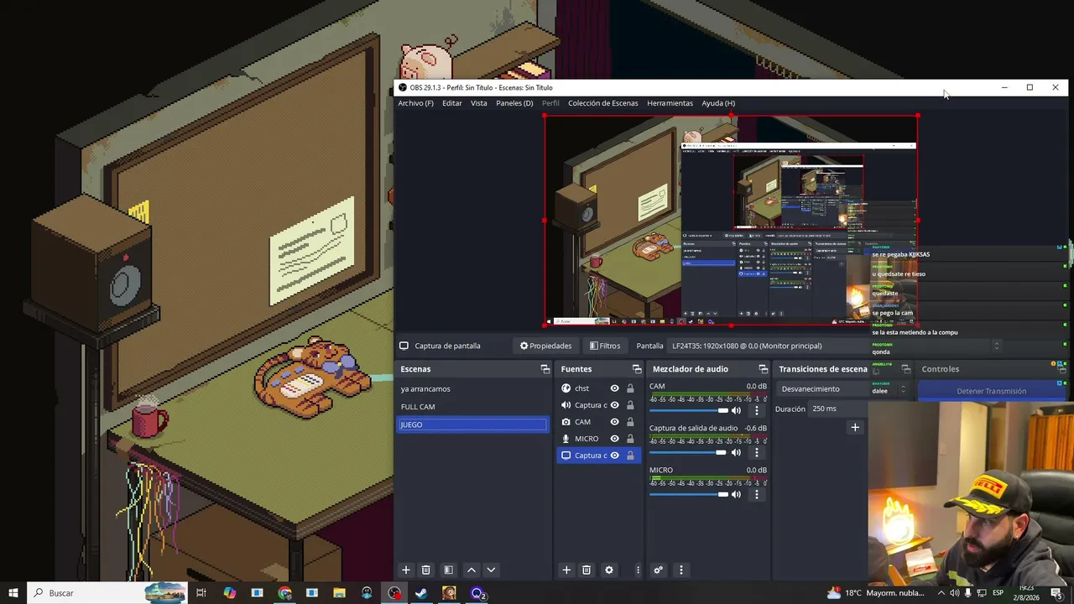Undock the Escenas panel

[x=545, y=369]
